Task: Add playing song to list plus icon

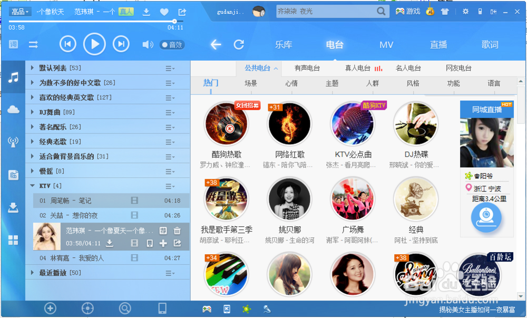Action: pos(163,243)
